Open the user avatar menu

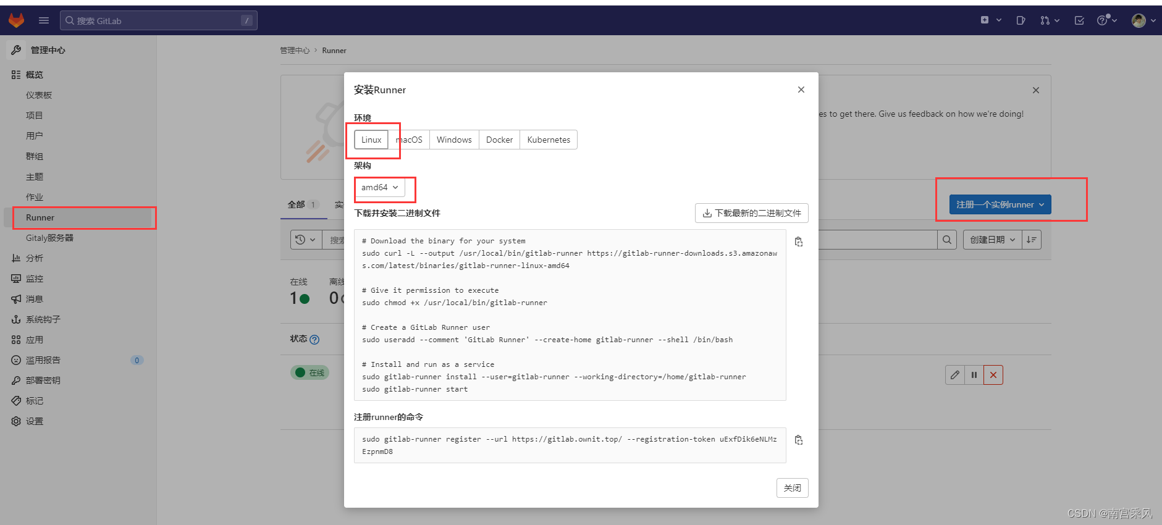click(1143, 20)
